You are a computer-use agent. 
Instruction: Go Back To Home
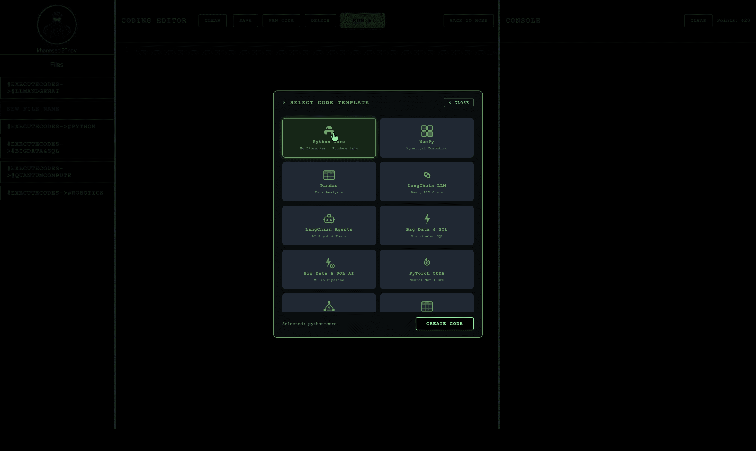tap(469, 21)
